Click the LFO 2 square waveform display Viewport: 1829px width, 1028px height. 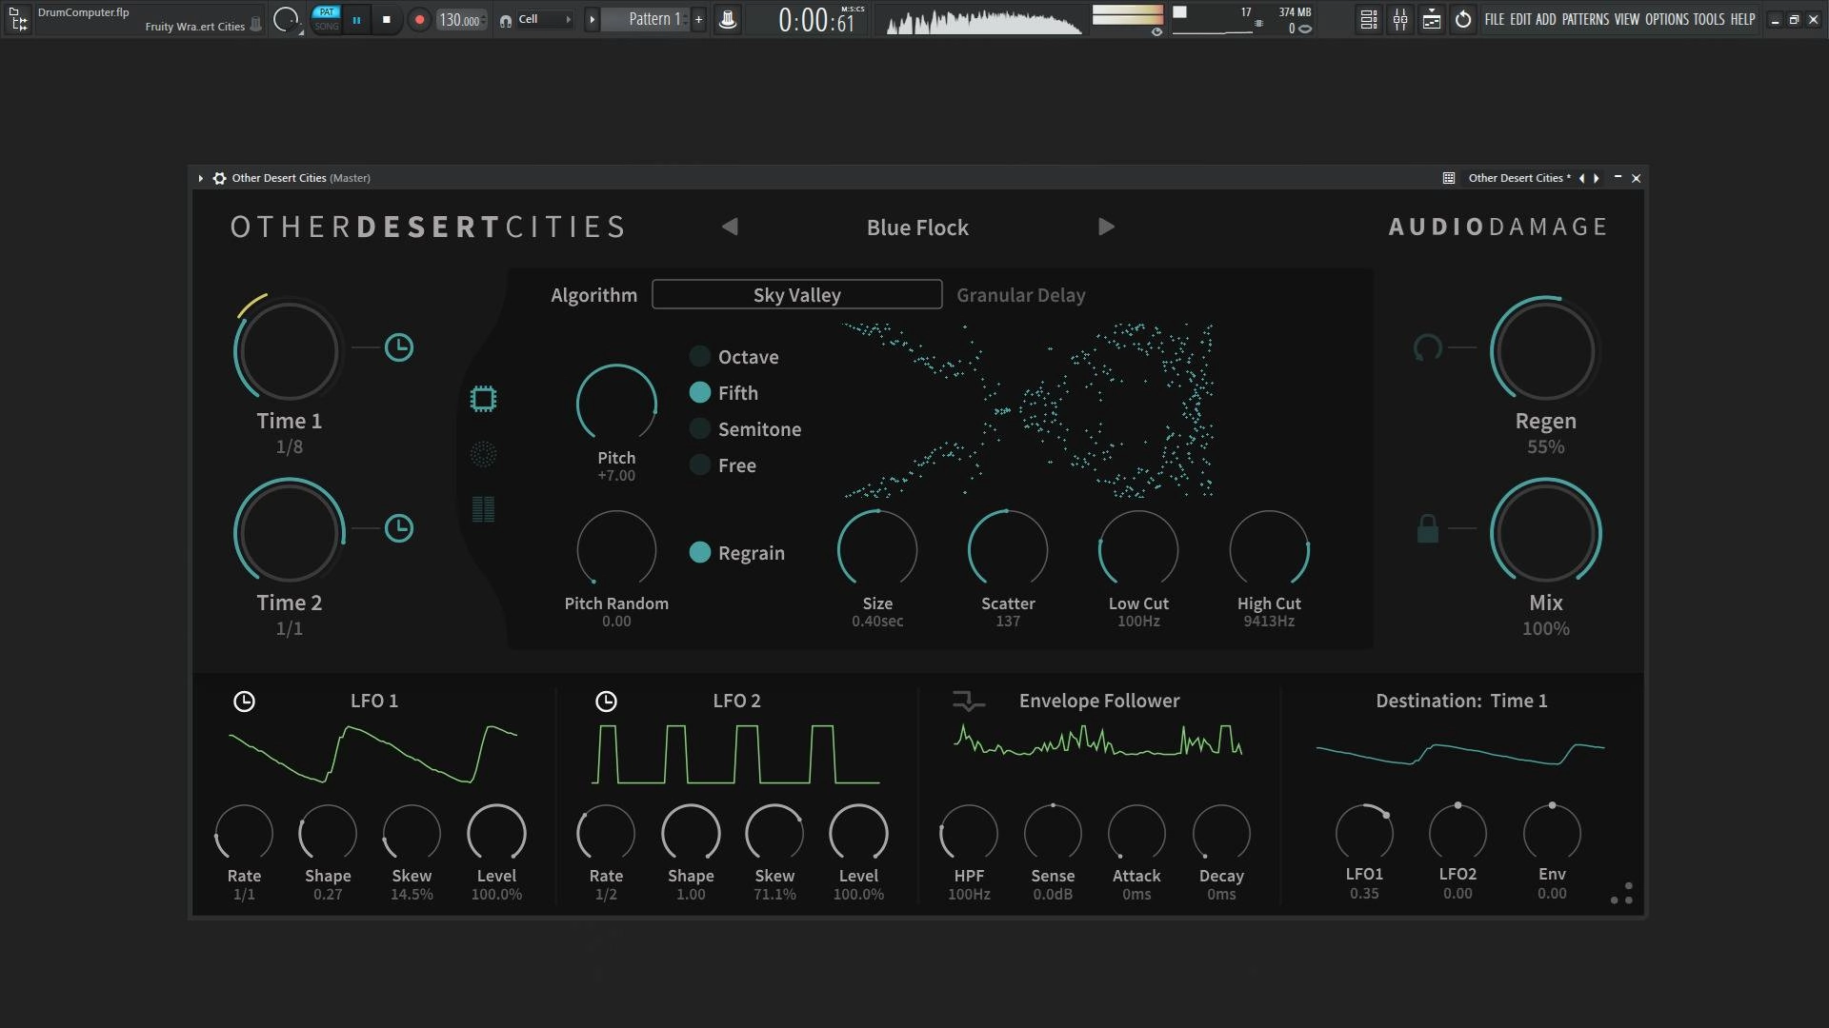[735, 754]
